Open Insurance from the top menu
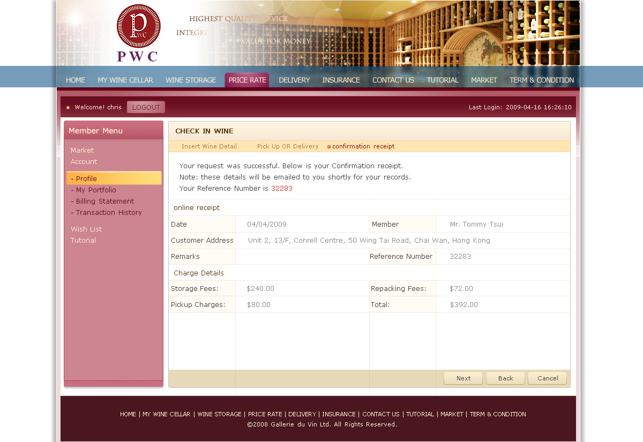The height and width of the screenshot is (442, 643). pyautogui.click(x=341, y=80)
